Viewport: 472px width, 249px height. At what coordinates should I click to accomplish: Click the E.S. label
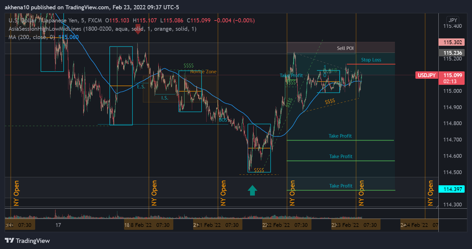tap(141, 87)
